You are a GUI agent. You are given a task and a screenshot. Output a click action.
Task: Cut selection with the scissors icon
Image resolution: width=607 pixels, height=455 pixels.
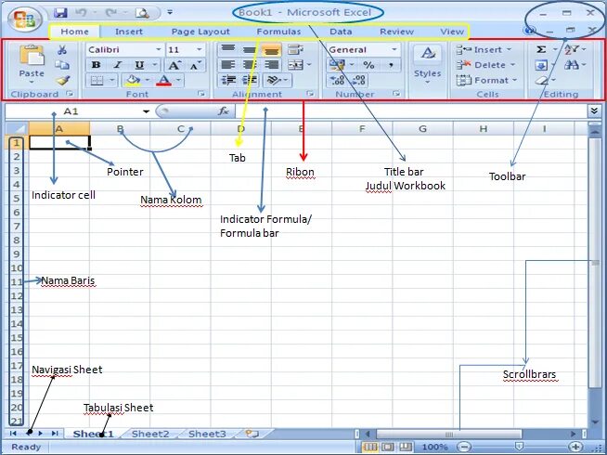(62, 49)
